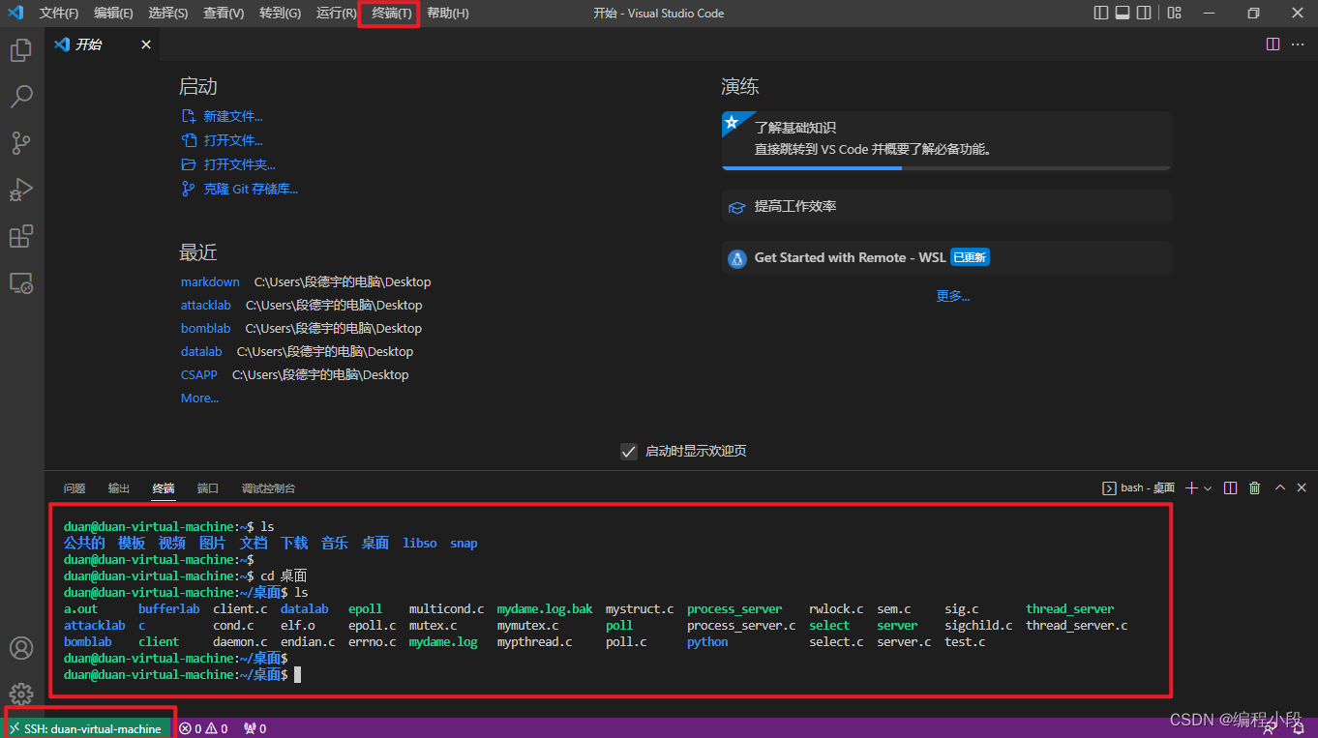Toggle 启动时显示欢迎页 checkbox
This screenshot has height=738, width=1318.
(x=629, y=452)
